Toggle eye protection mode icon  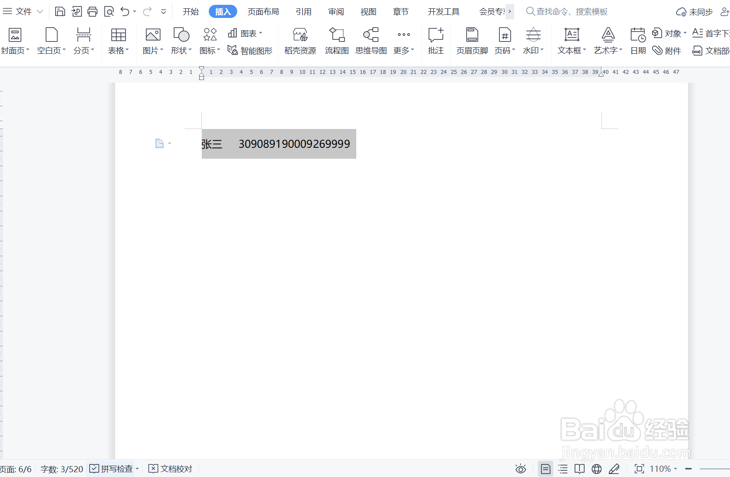[x=521, y=469]
